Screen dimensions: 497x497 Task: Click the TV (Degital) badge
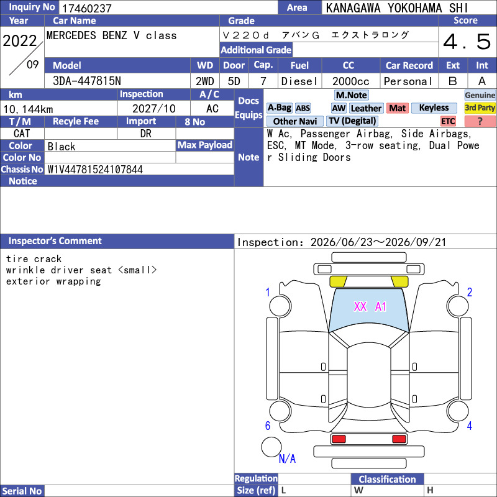point(352,121)
